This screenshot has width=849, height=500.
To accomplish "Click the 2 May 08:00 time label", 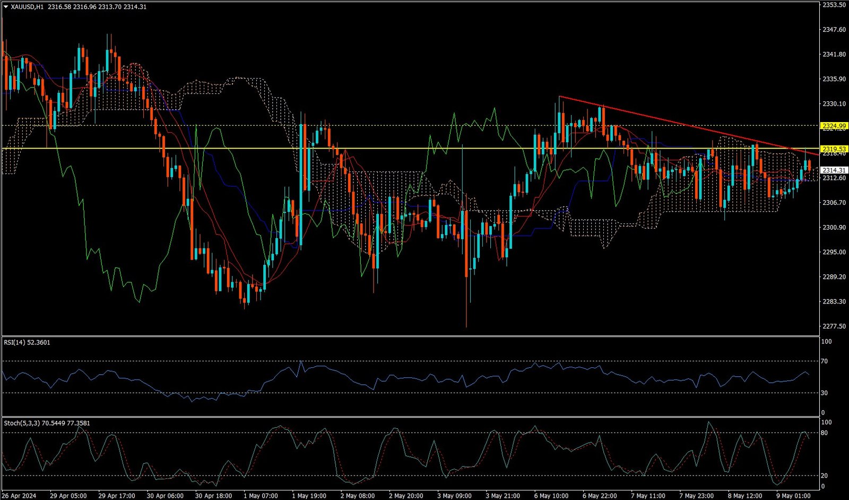I will [x=357, y=496].
